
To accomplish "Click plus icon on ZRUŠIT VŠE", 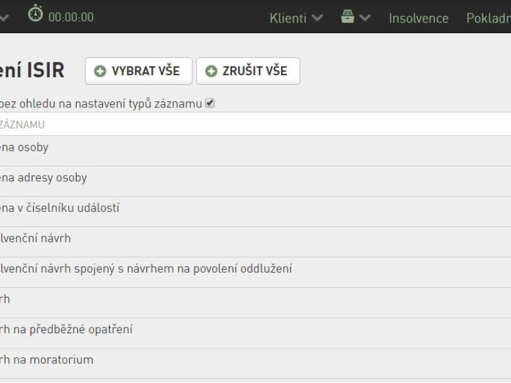I will [211, 71].
